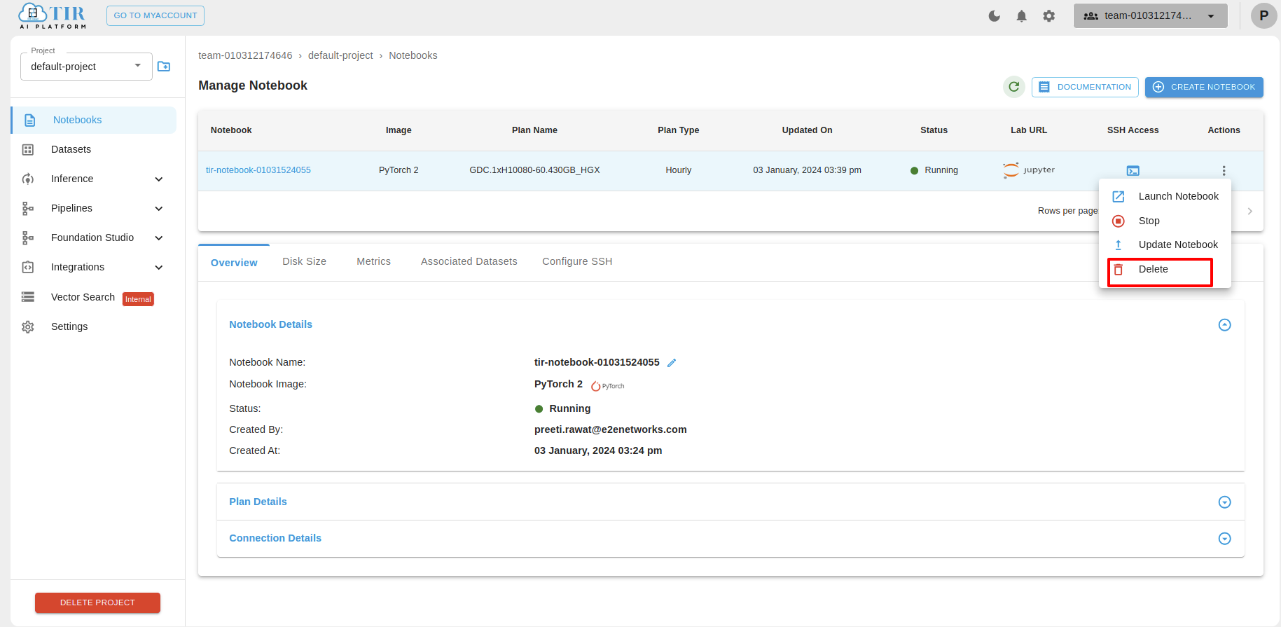Go to next page arrow in table
The height and width of the screenshot is (627, 1281).
tap(1250, 211)
